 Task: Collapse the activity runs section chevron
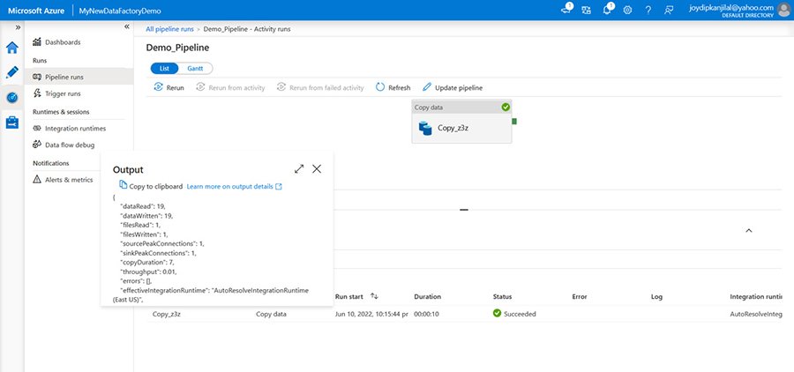749,230
